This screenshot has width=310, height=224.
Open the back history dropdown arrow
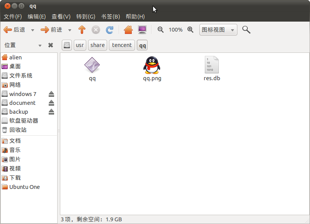pyautogui.click(x=32, y=30)
